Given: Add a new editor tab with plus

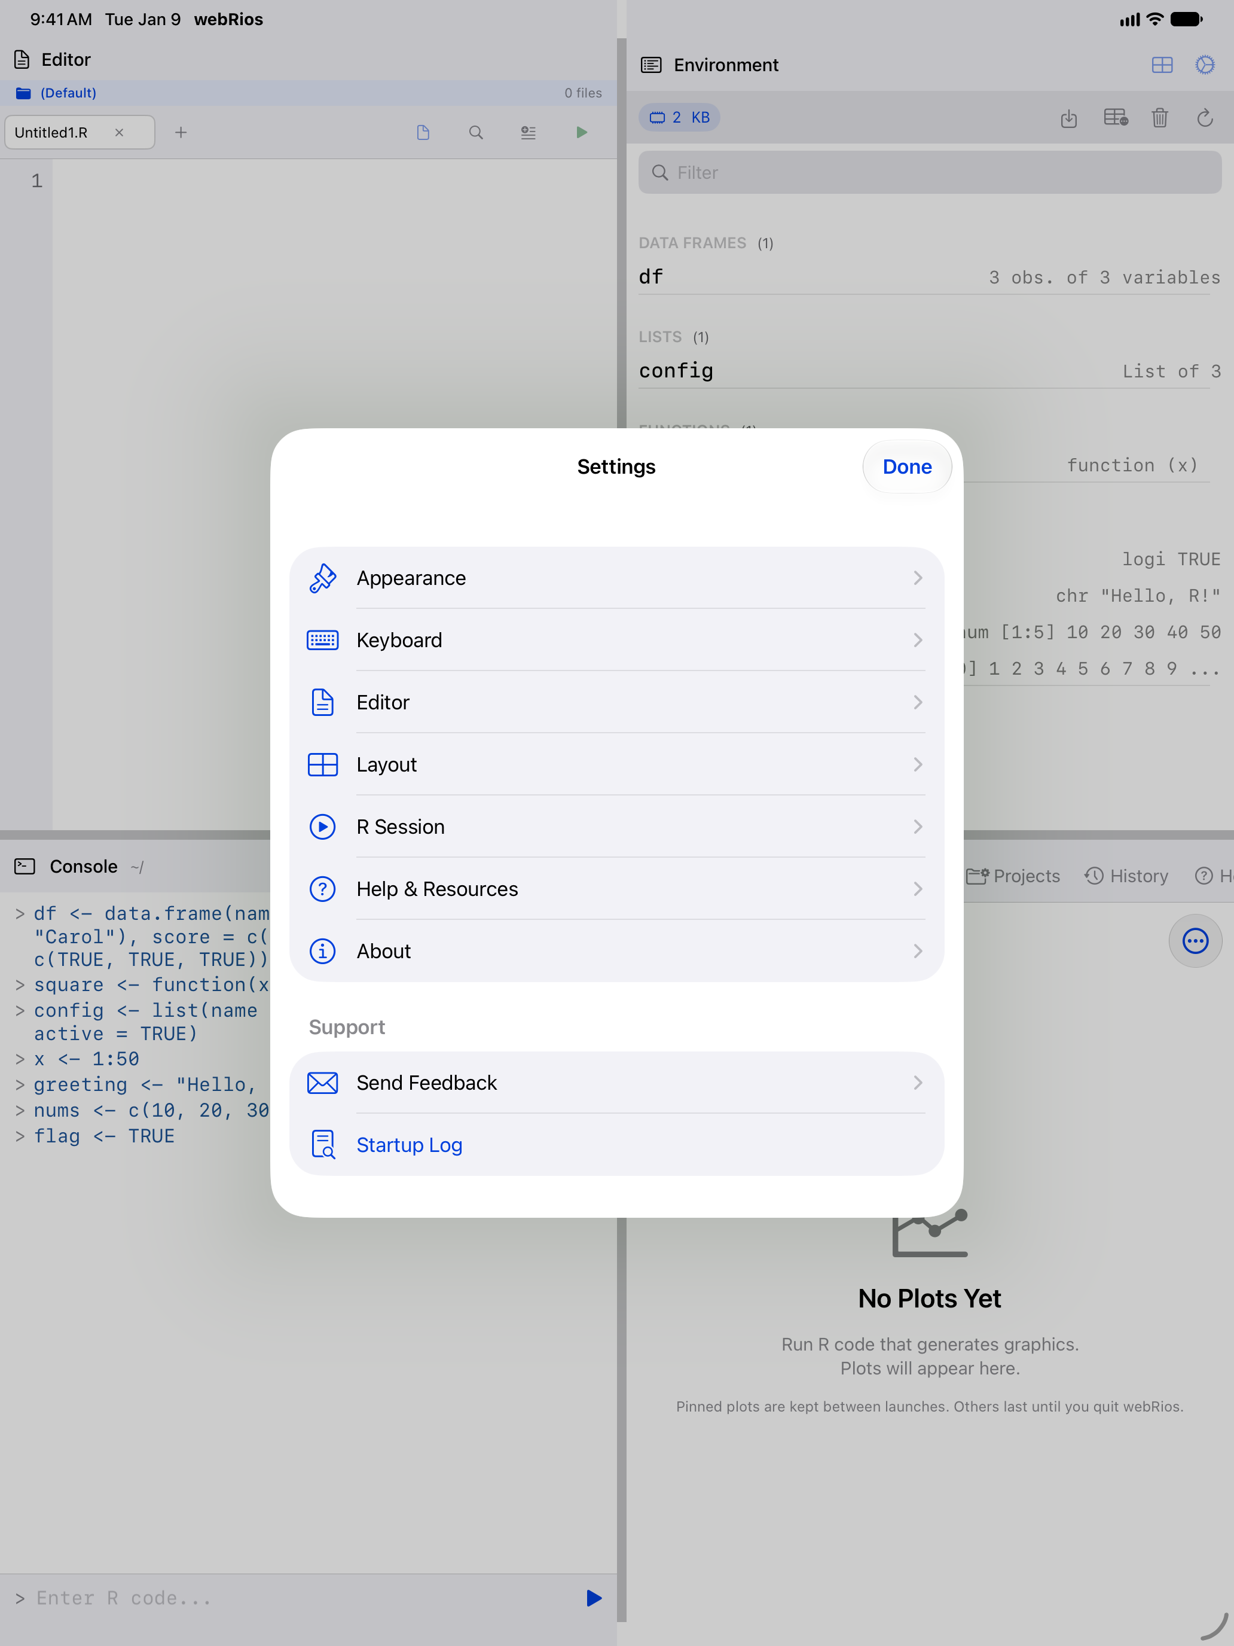Looking at the screenshot, I should tap(181, 132).
